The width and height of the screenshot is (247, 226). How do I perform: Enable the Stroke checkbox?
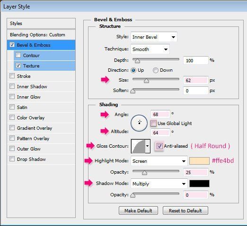12,76
